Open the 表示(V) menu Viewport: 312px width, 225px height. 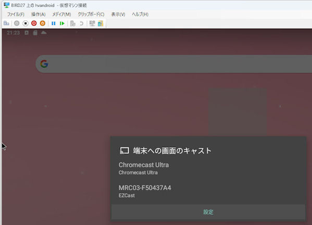pos(118,15)
